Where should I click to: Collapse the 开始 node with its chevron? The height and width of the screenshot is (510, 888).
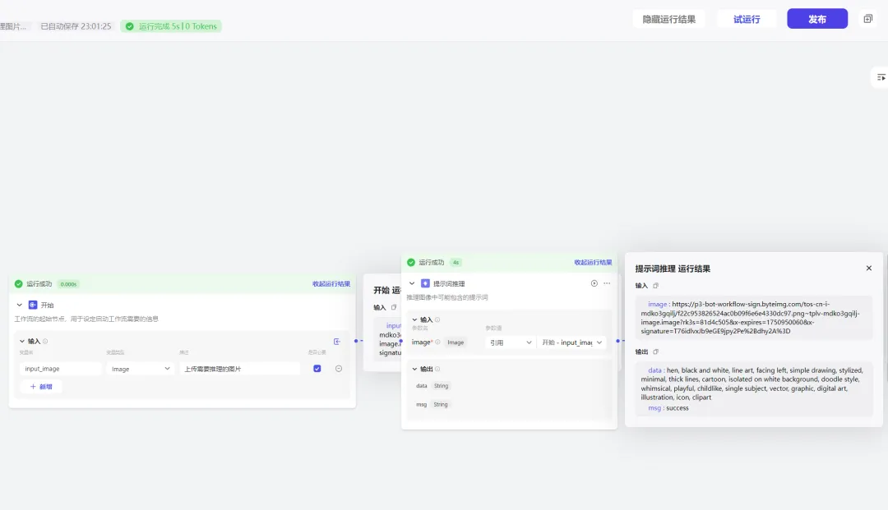19,305
